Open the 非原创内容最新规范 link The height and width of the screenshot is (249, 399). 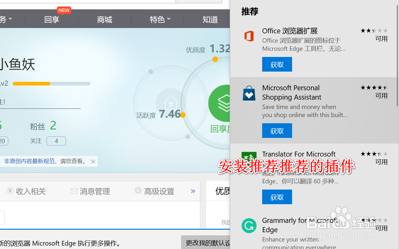click(x=29, y=161)
